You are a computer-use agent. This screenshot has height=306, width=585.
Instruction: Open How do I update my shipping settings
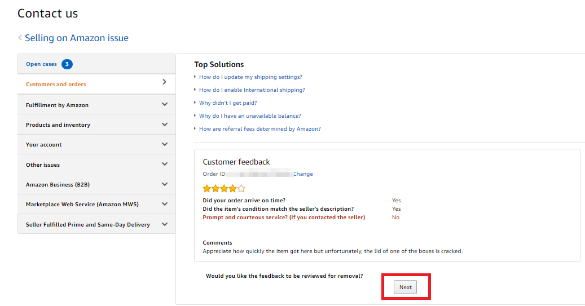tap(250, 77)
